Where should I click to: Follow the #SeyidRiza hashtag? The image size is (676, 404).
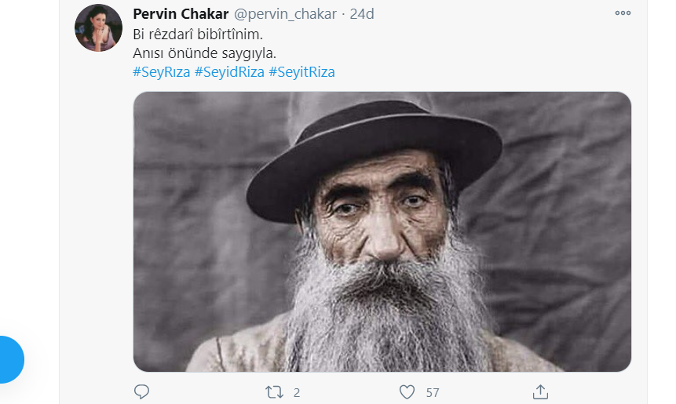(x=229, y=71)
